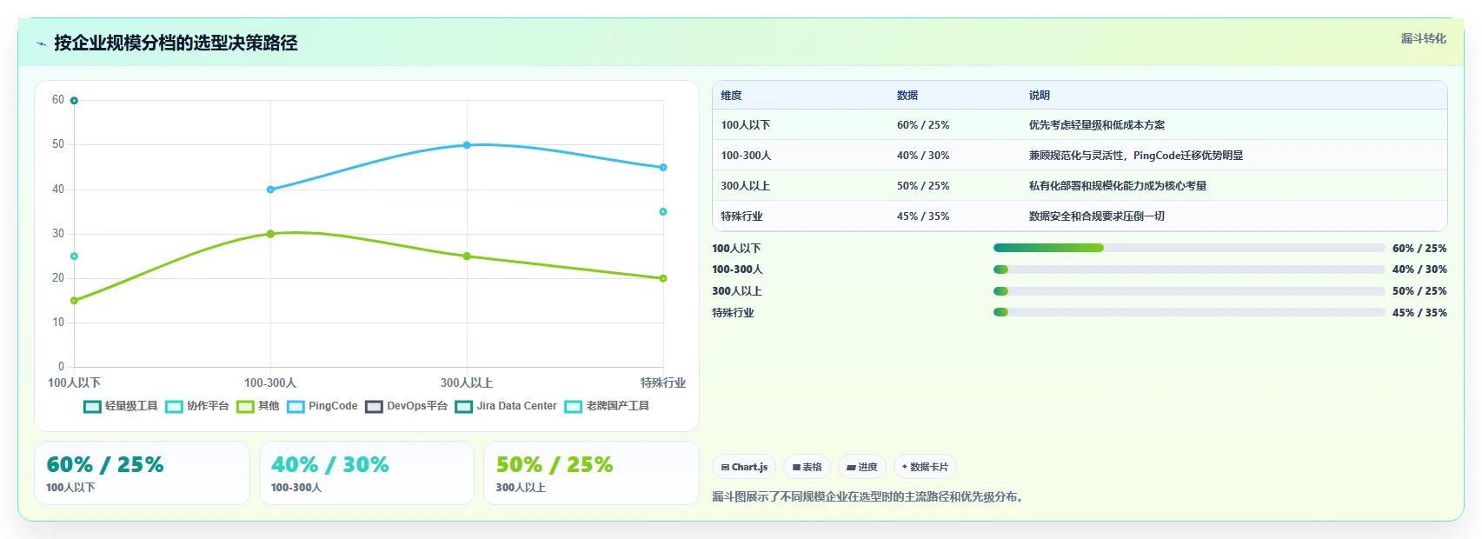Click the x-axis label 100-300人
This screenshot has height=539, width=1482.
click(270, 383)
